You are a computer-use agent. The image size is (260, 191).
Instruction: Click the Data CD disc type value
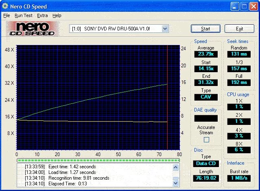(206, 163)
